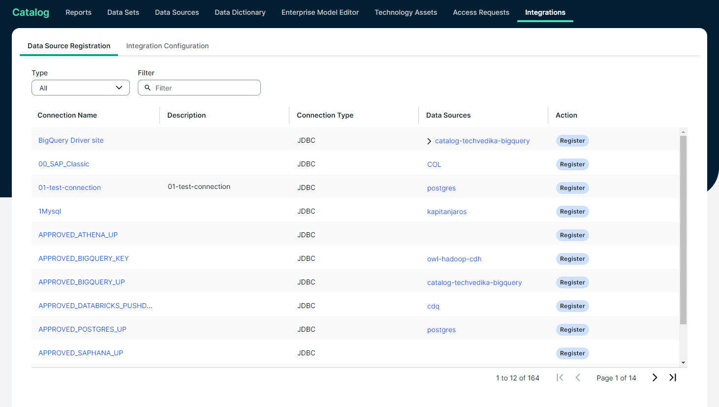This screenshot has width=719, height=407.
Task: Jump to the last page of results
Action: coord(673,377)
